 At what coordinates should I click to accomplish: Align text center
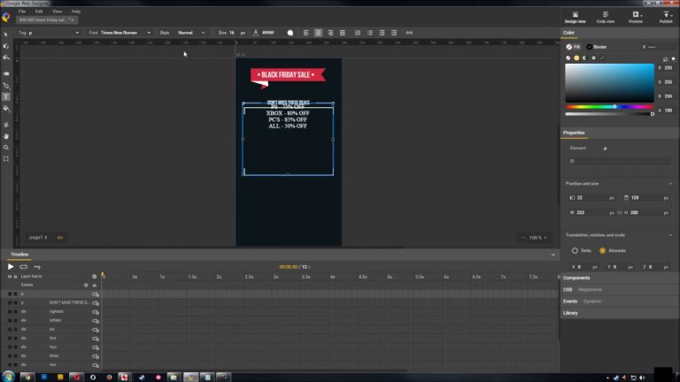tap(319, 33)
